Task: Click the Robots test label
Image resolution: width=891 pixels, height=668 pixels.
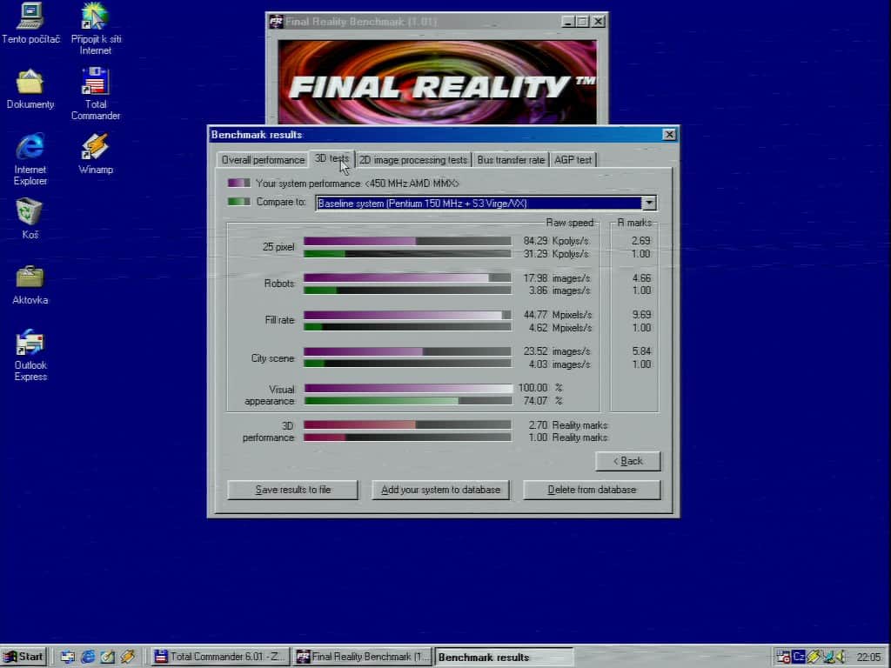Action: click(279, 284)
